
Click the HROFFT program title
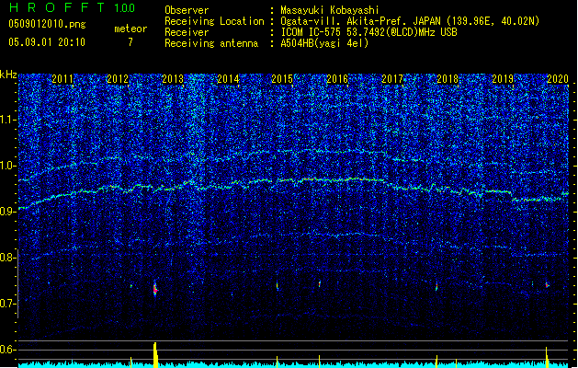click(x=52, y=8)
